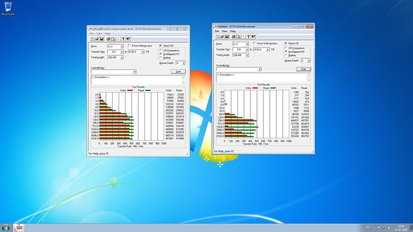Image resolution: width=413 pixels, height=232 pixels.
Task: Click the Save floppy icon in the Untitled window
Action: 227,36
